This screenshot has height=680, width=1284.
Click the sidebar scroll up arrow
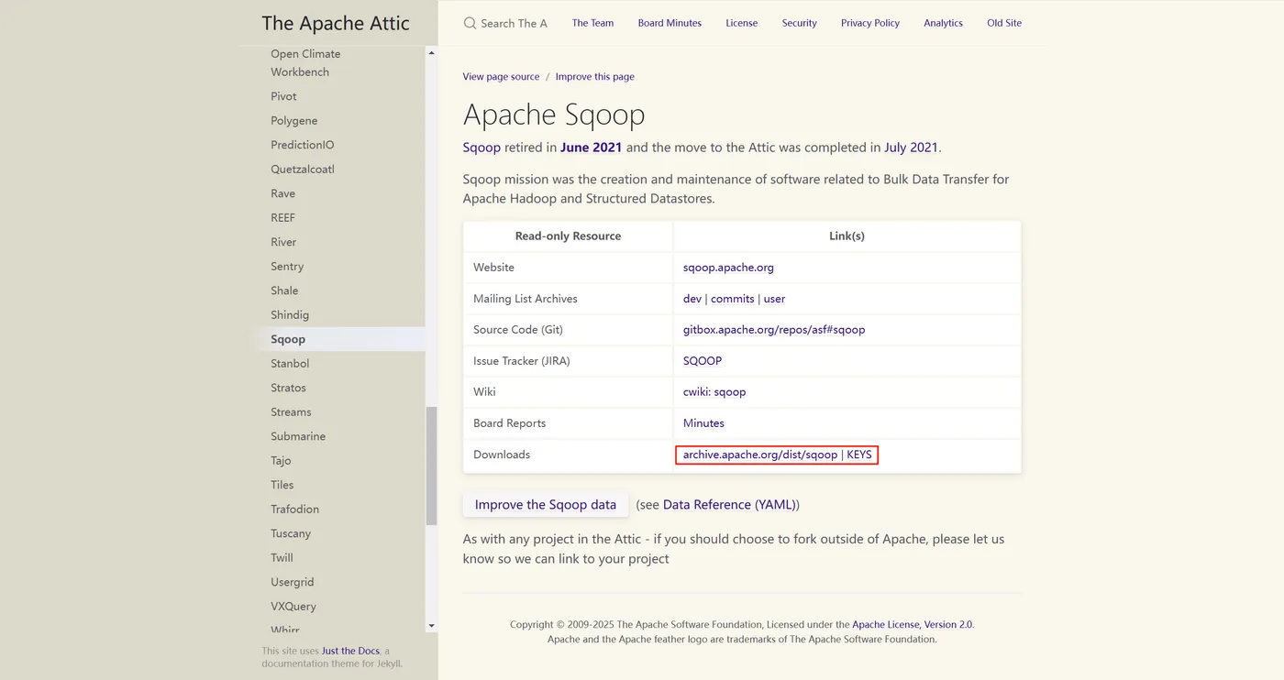click(x=431, y=52)
